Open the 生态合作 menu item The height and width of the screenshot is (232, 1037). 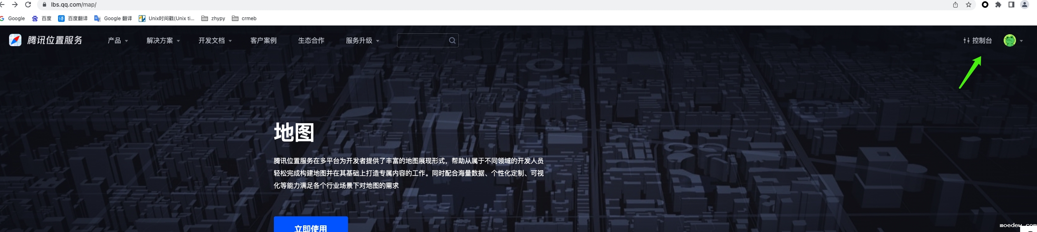point(311,40)
